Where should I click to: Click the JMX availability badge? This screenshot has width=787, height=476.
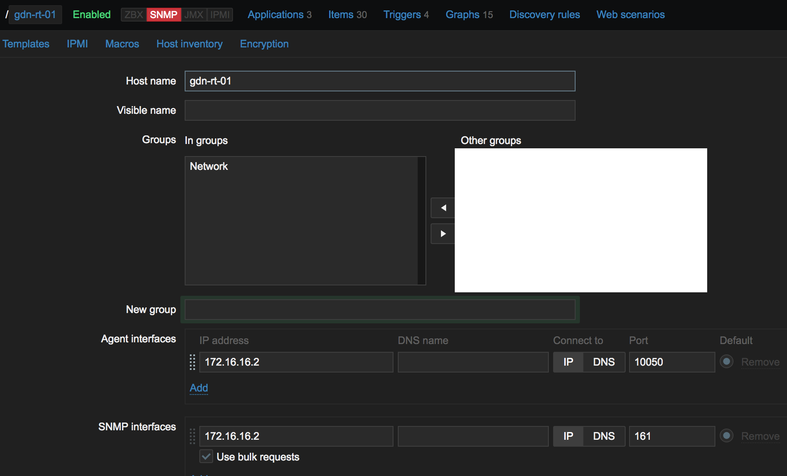click(194, 15)
